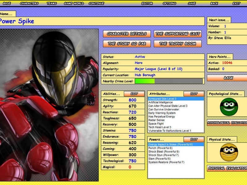This screenshot has height=185, width=247.
Task: Click the Reasoning value 620
Action: 132,143
